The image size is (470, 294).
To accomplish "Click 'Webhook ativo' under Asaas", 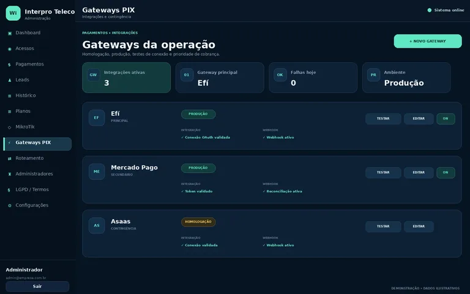I will [280, 246].
